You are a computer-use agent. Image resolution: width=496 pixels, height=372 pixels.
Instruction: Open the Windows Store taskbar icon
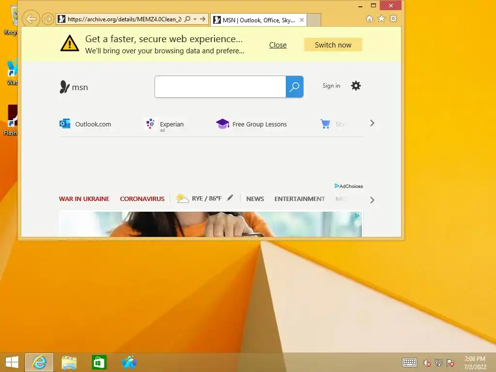click(99, 362)
